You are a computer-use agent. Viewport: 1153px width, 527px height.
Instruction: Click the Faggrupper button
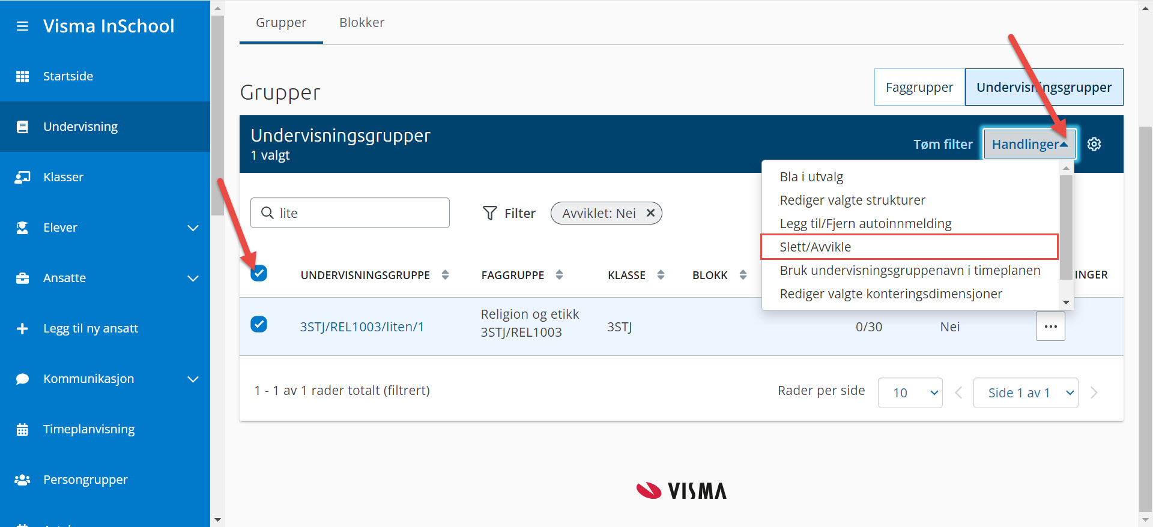919,87
